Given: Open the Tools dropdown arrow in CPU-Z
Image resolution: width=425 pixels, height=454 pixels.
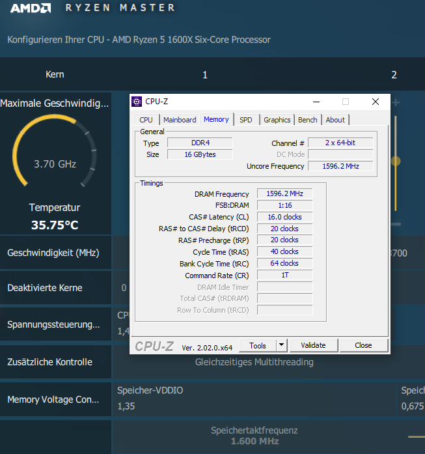Looking at the screenshot, I should coord(281,345).
